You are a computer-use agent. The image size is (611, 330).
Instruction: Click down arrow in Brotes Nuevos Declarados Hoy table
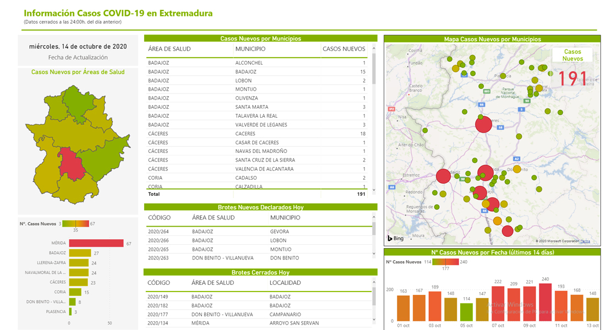pyautogui.click(x=374, y=254)
